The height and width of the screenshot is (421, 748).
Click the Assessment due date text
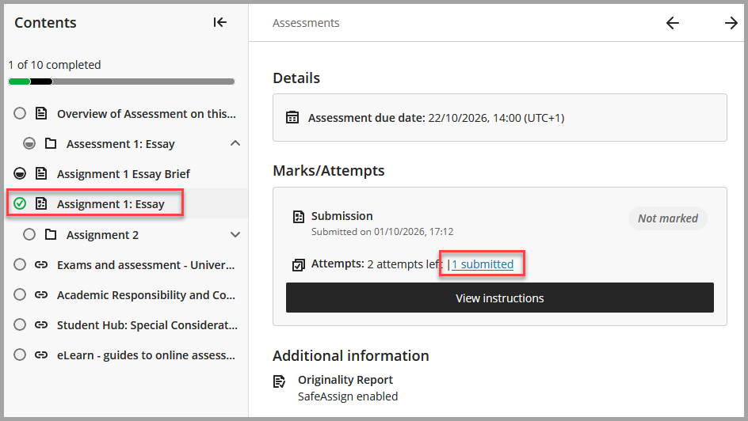[436, 118]
